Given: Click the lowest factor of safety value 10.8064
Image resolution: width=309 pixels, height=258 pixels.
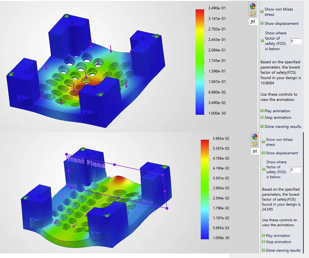Looking at the screenshot, I should pos(267,83).
